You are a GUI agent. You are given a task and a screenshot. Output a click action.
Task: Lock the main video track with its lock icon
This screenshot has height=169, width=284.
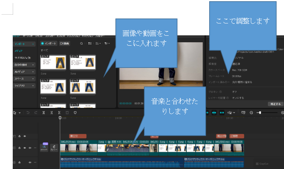[x=19, y=148]
